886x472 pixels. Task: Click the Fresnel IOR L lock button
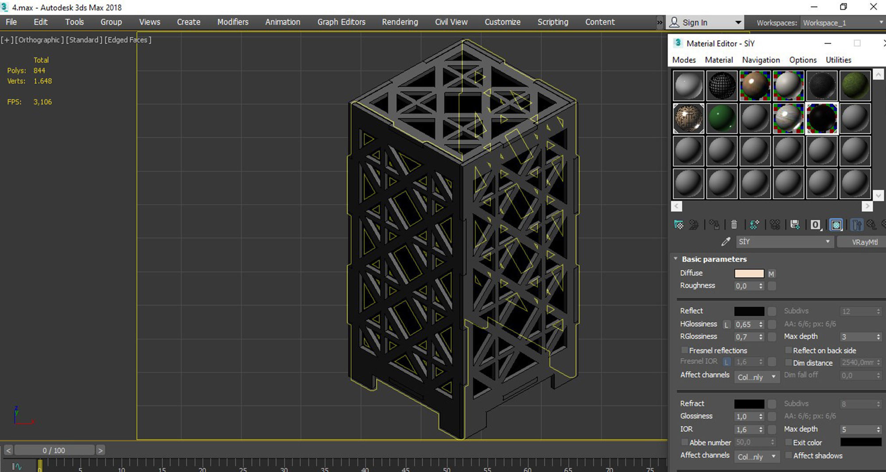point(726,362)
